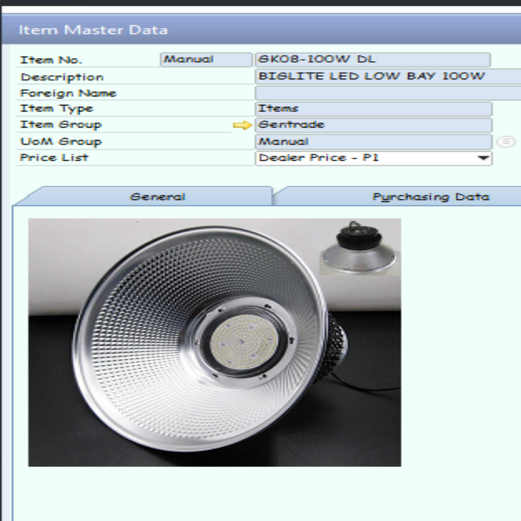Click the Item Type field showing Items
The image size is (521, 521).
[373, 109]
